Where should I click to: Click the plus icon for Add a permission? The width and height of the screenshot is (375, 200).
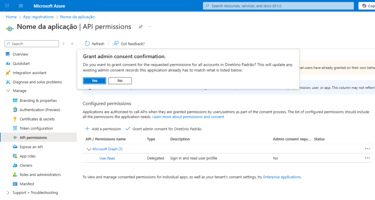(x=87, y=129)
